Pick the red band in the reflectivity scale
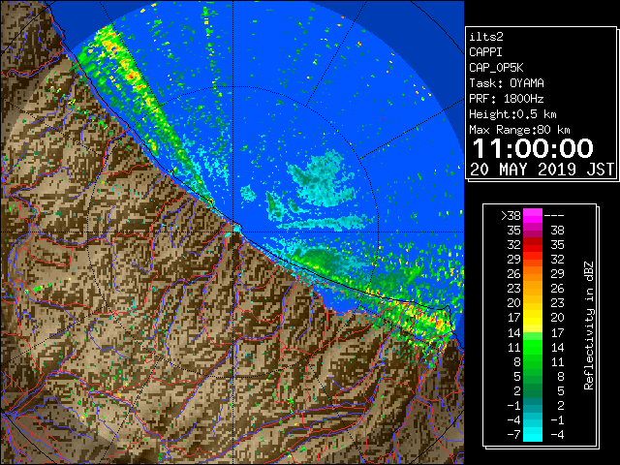The image size is (620, 465). coord(533,245)
